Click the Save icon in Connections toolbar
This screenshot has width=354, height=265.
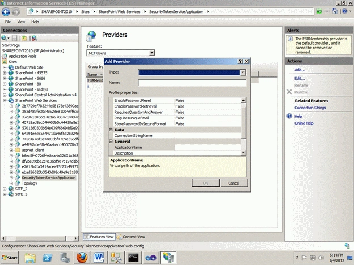[15, 38]
